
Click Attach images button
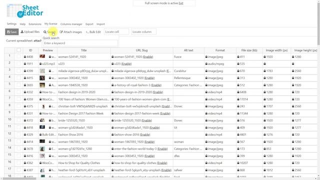click(x=71, y=32)
